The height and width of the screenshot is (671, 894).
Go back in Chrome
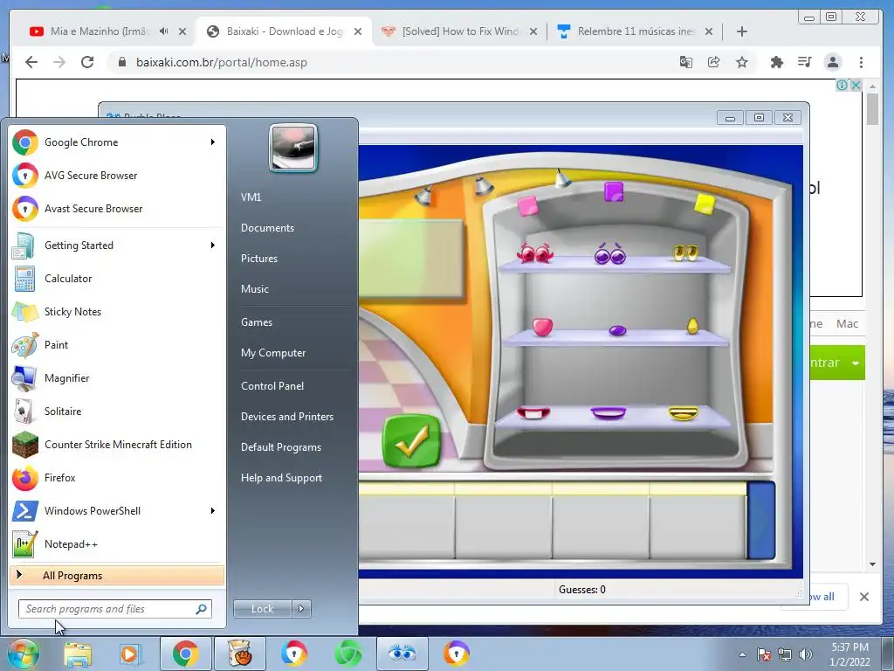[31, 62]
